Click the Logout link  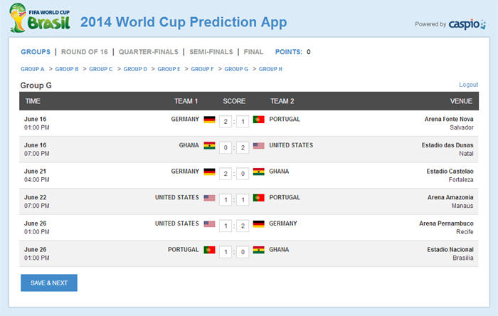pos(468,85)
